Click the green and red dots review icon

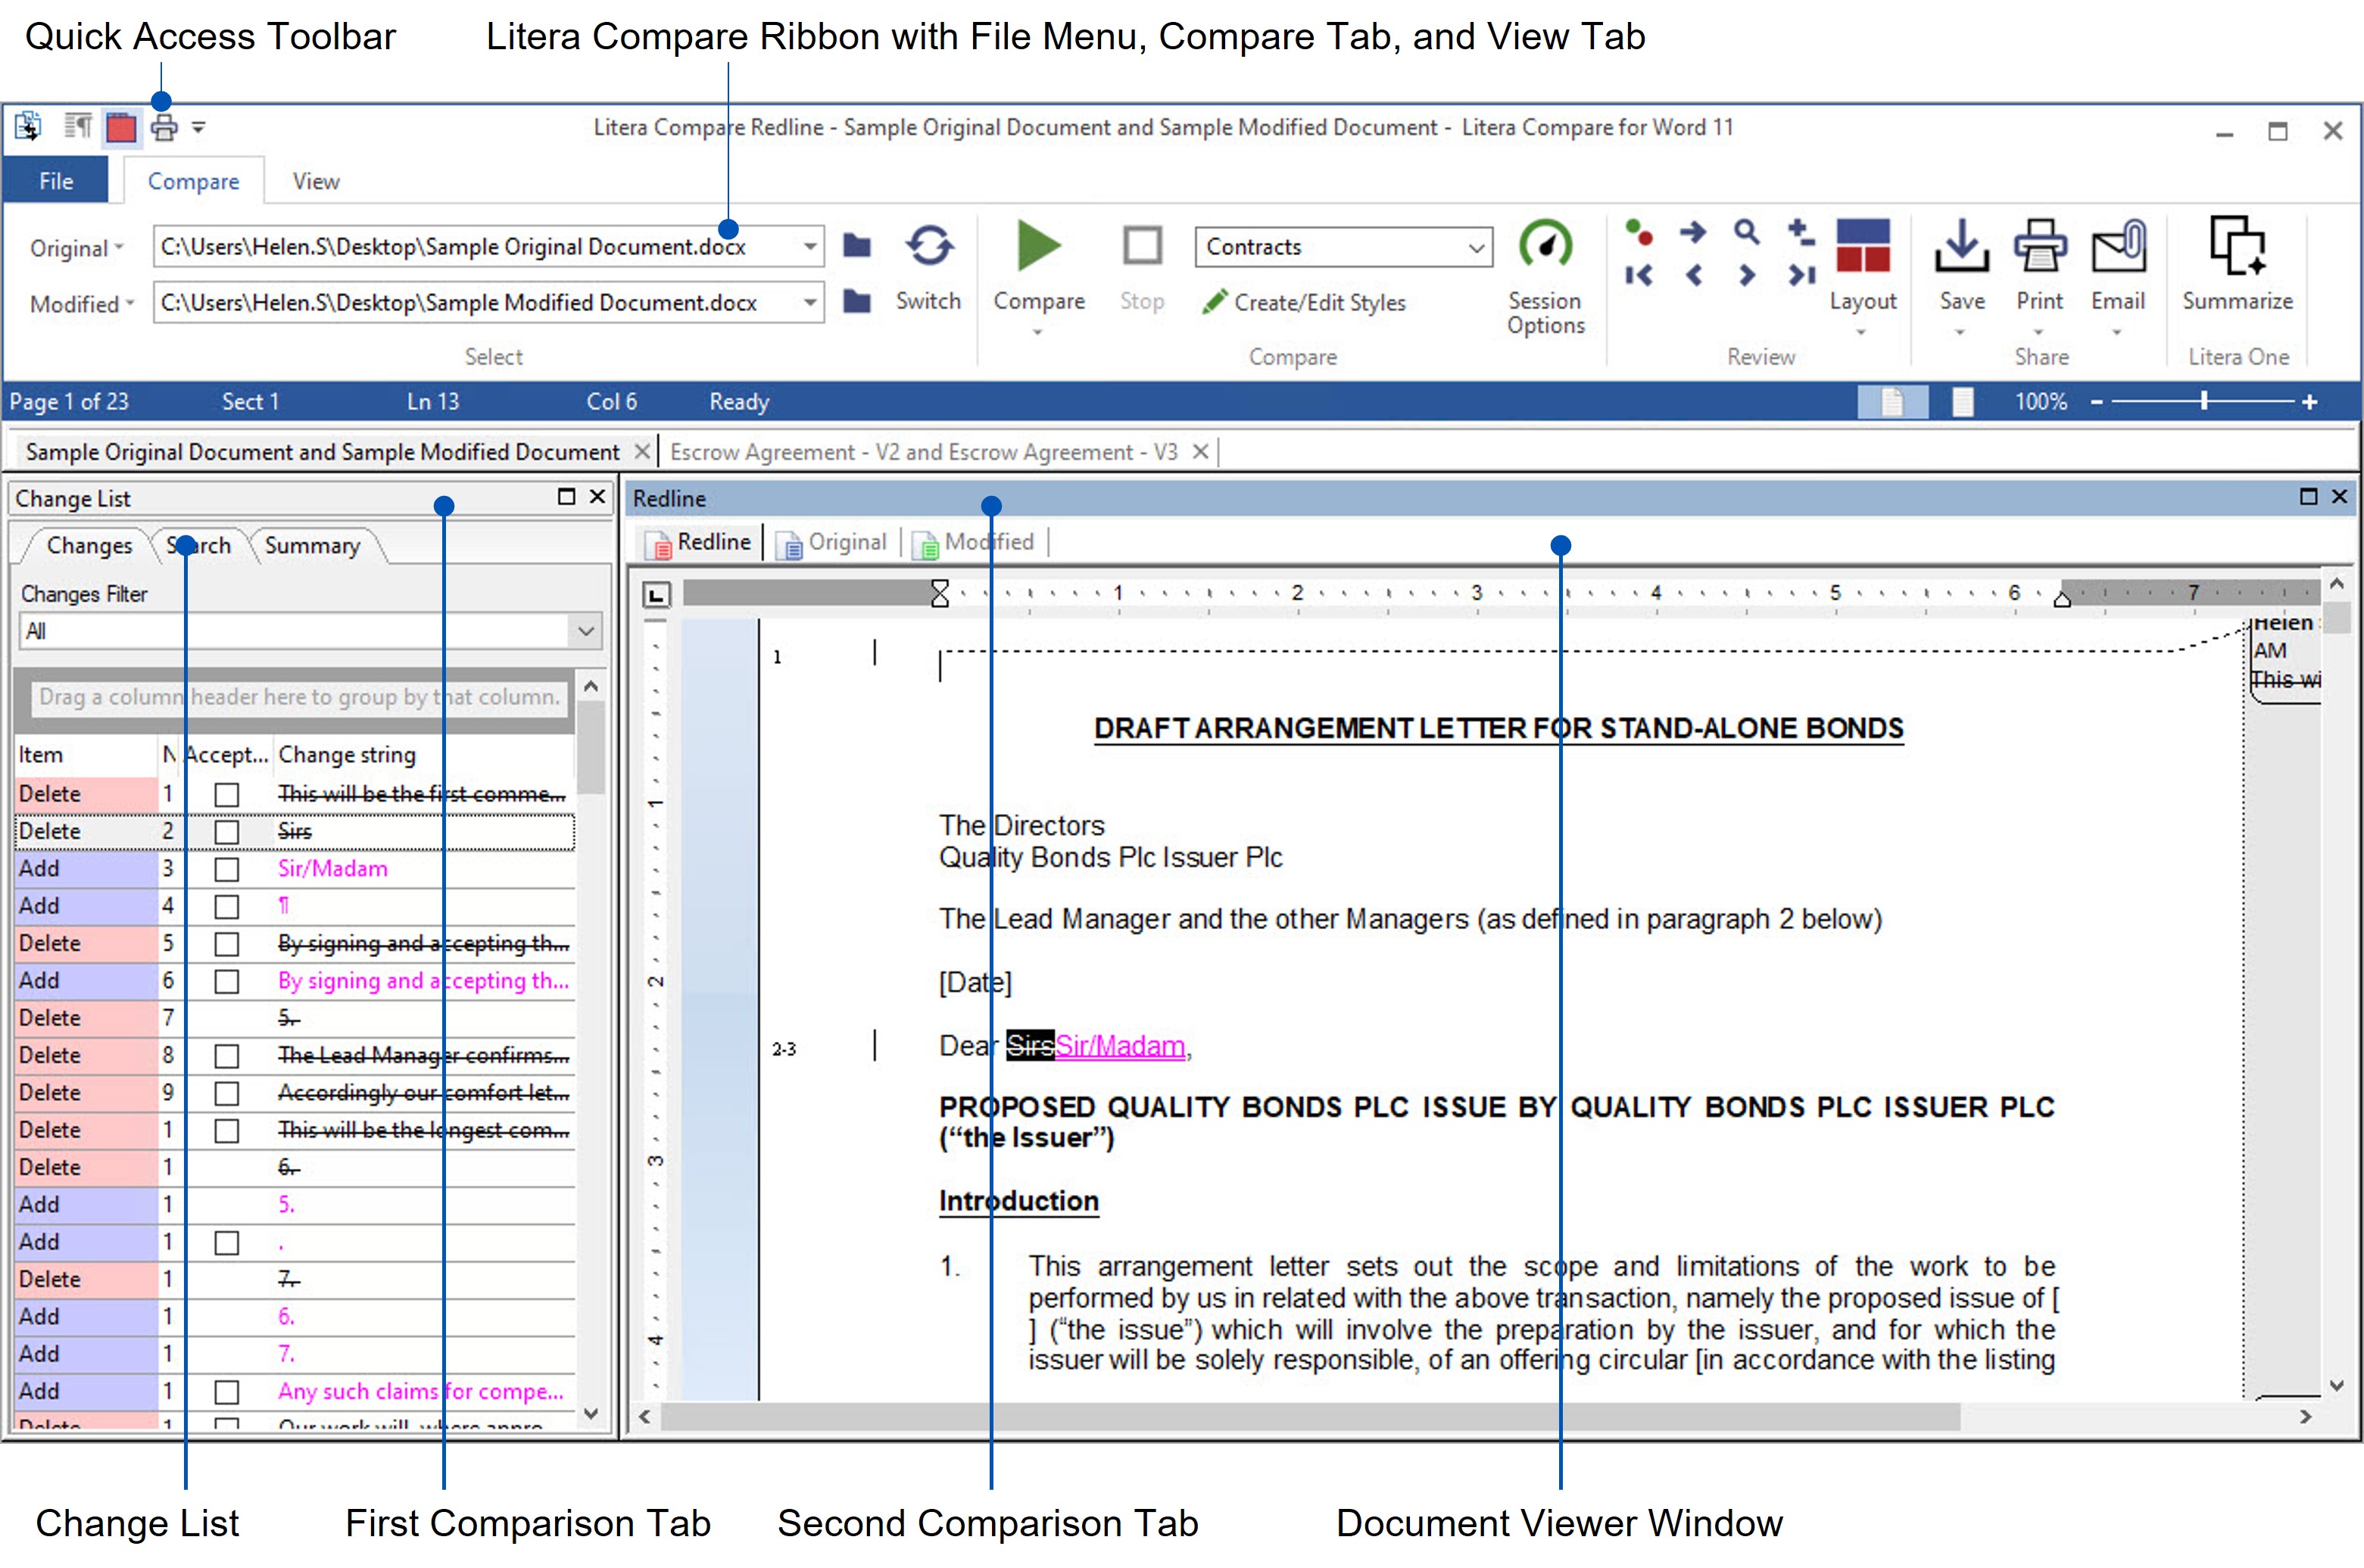point(1638,232)
